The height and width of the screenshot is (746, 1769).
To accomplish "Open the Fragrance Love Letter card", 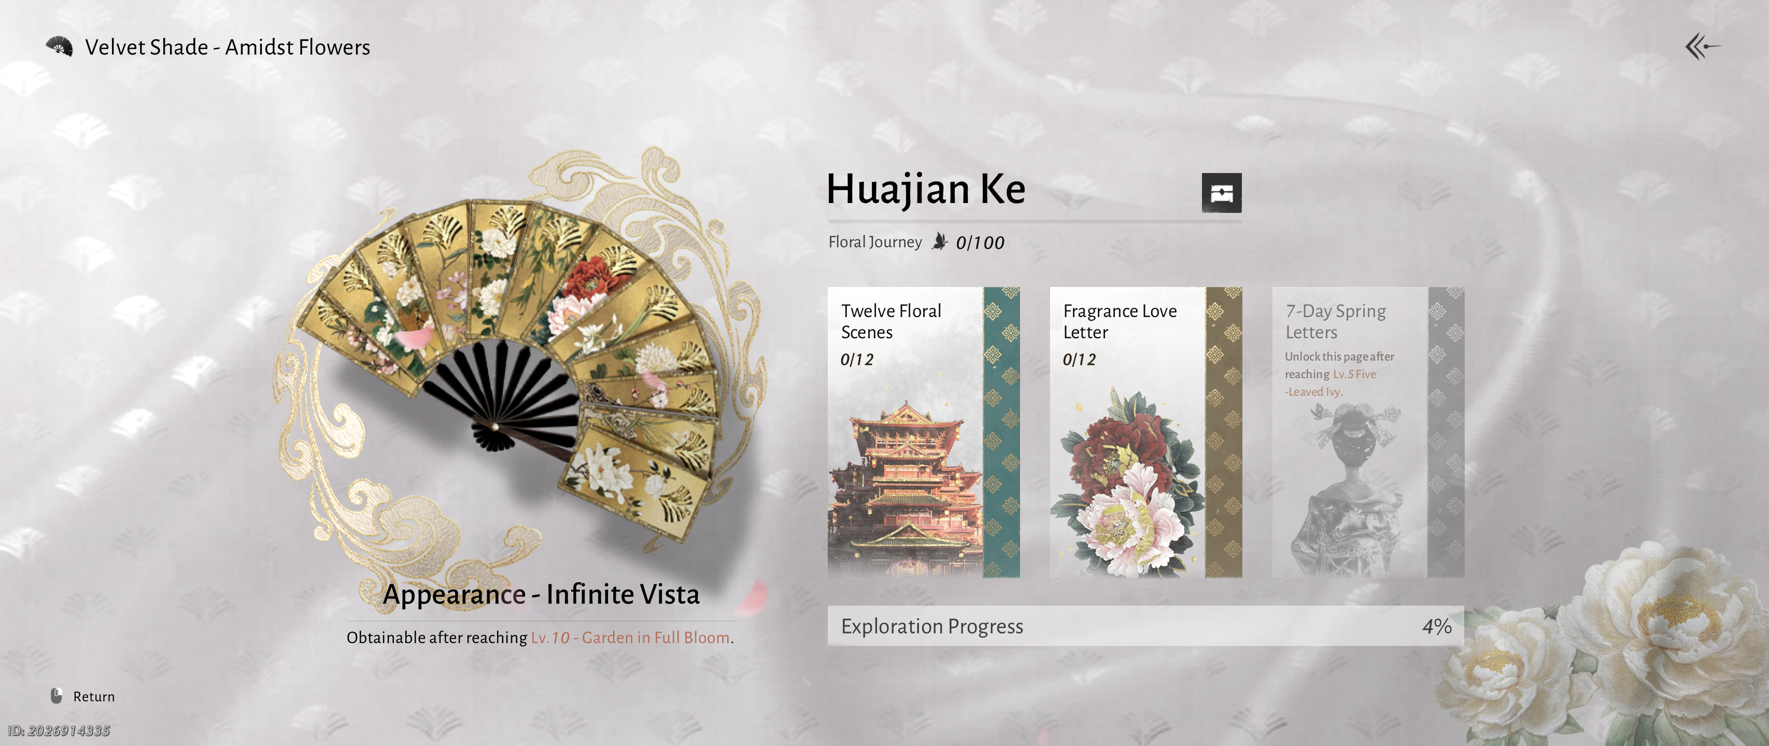I will coord(1145,433).
